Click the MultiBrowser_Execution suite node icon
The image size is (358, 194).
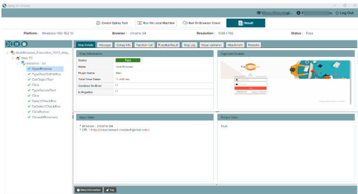(12, 53)
